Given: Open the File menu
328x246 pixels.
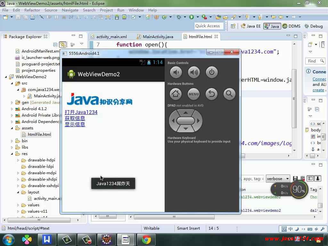Looking at the screenshot, I should point(5,10).
